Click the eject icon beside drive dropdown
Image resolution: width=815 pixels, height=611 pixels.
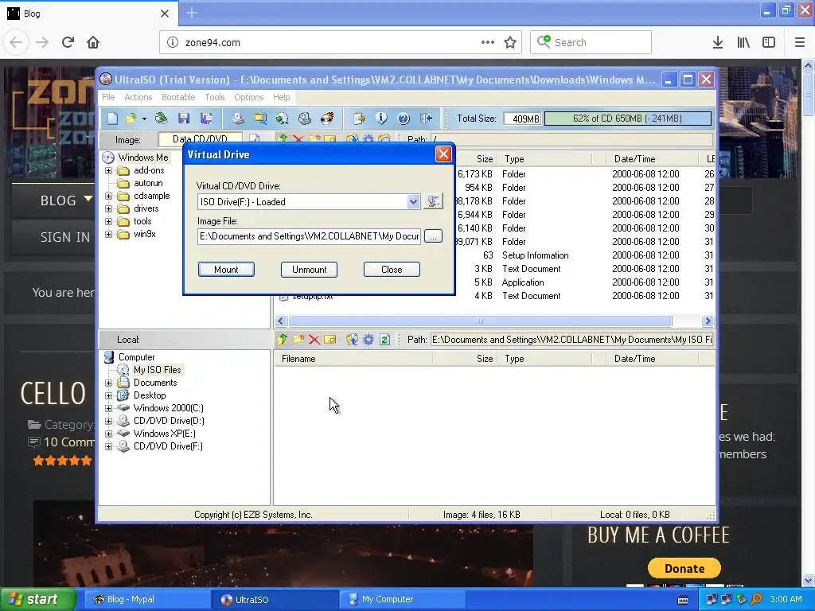(433, 201)
